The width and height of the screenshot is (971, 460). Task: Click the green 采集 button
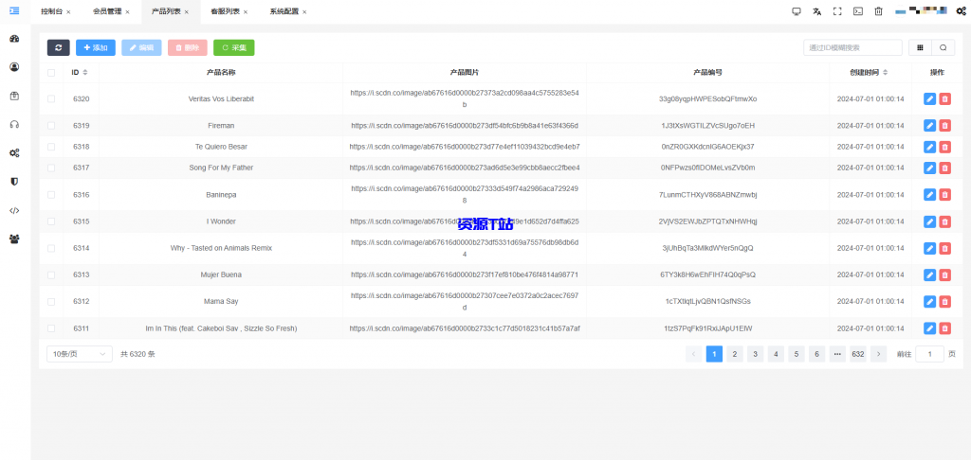233,47
